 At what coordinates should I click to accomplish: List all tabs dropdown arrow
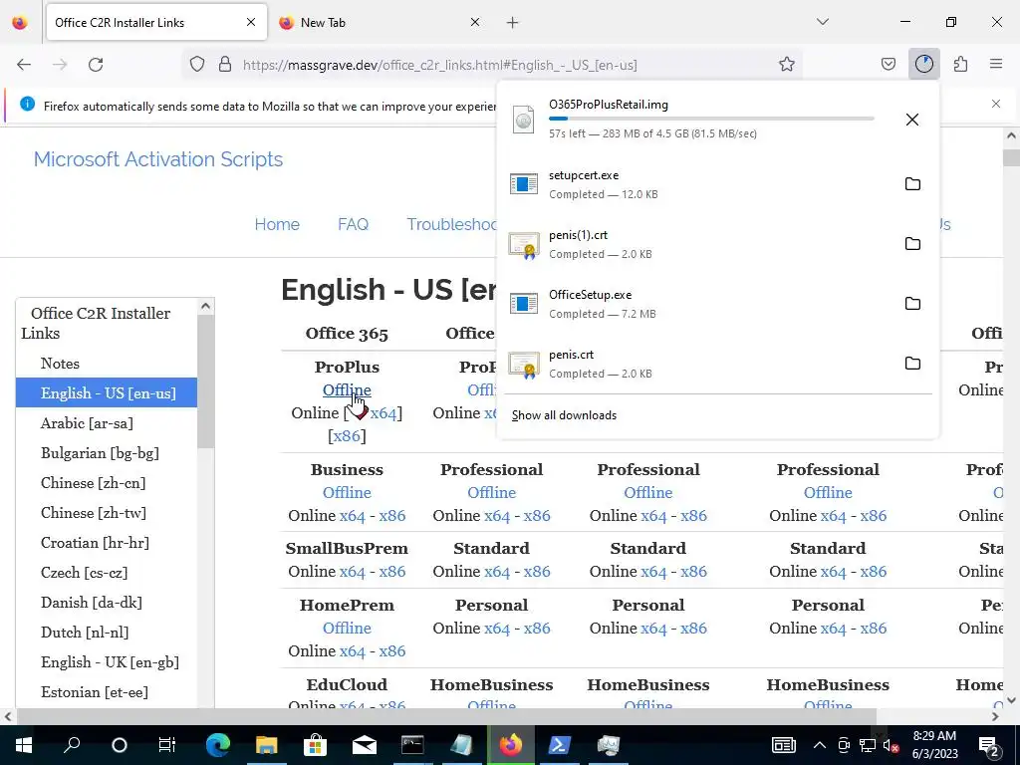click(x=823, y=22)
